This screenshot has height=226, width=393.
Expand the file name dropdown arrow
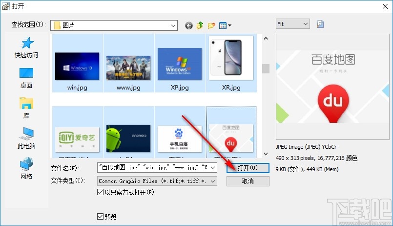pos(213,168)
